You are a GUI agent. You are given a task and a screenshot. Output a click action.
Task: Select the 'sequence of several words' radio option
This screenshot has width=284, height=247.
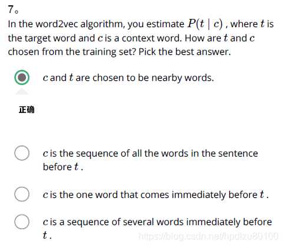(22, 222)
